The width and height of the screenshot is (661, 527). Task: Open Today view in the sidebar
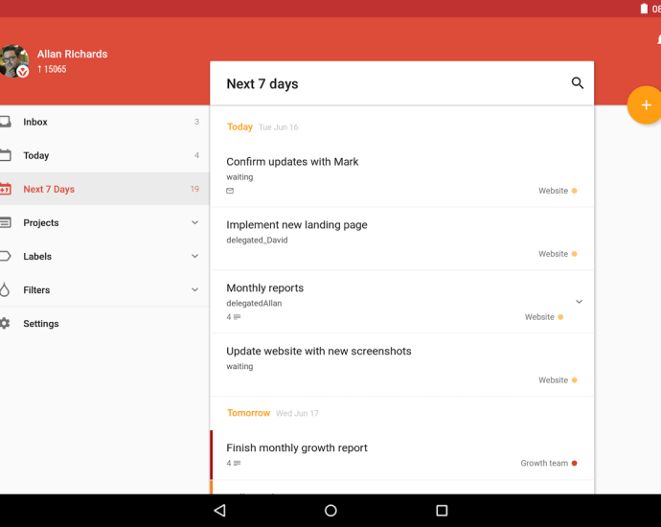pyautogui.click(x=104, y=155)
